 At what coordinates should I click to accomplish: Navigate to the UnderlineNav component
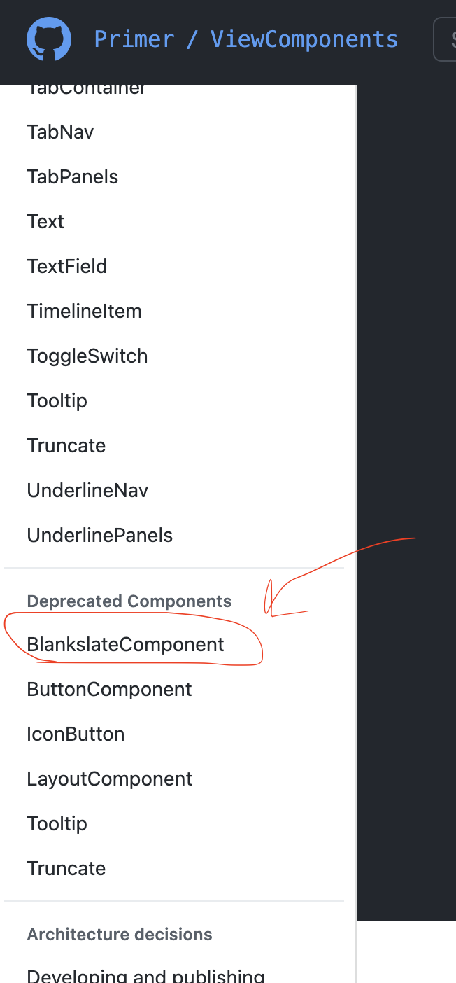coord(87,490)
